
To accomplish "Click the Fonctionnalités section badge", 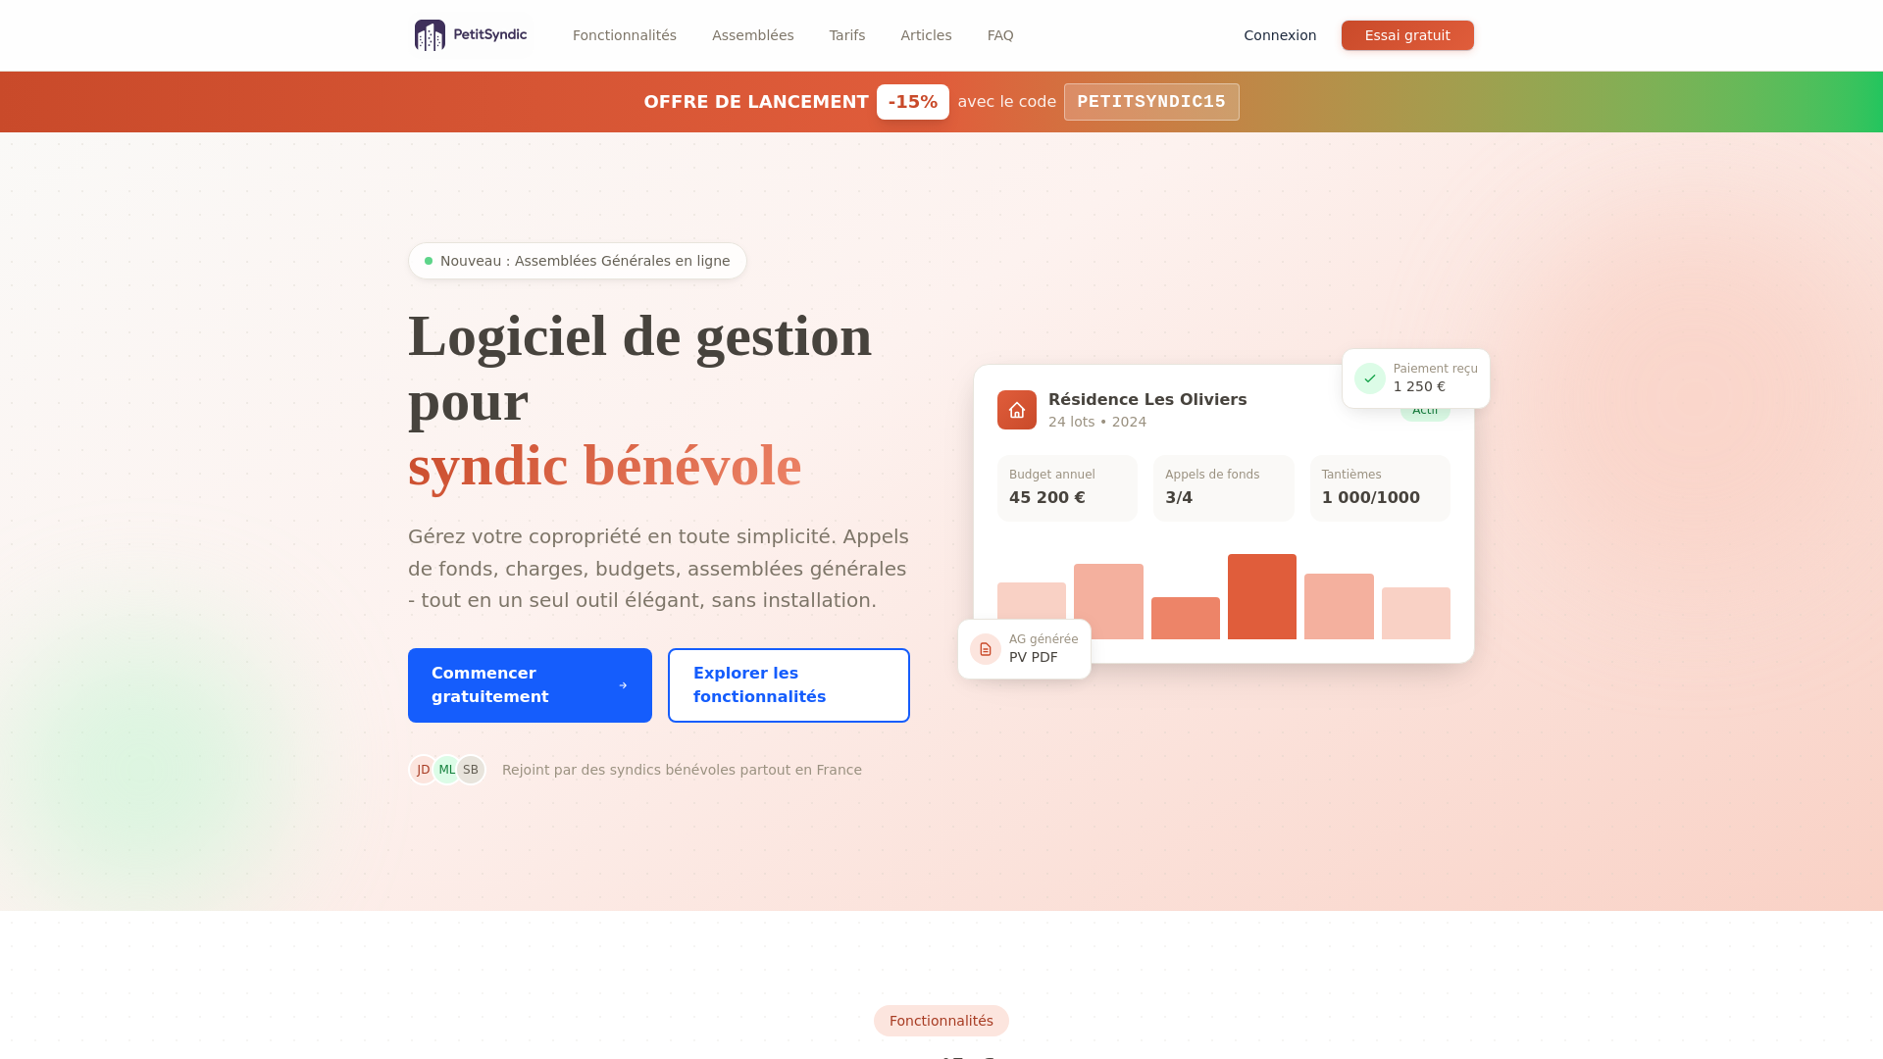I will click(941, 1021).
